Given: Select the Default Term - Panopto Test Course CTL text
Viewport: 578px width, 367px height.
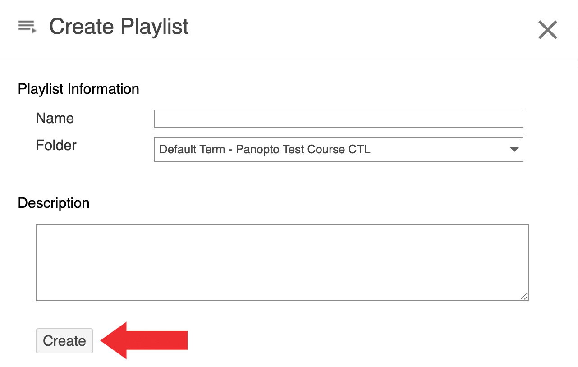Looking at the screenshot, I should pos(265,149).
